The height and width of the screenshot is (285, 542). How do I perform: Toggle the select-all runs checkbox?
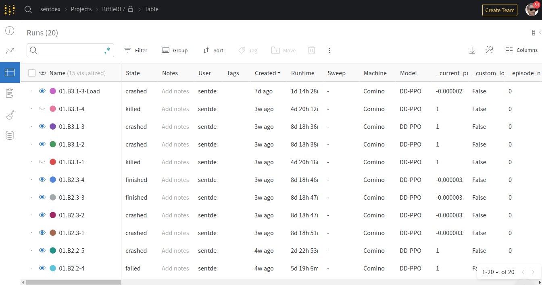32,73
